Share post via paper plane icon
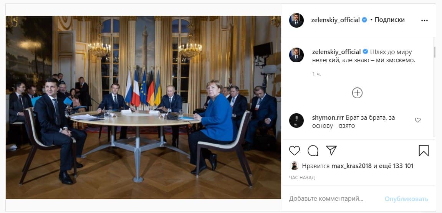Viewport: 442px width, 213px height. pyautogui.click(x=331, y=150)
